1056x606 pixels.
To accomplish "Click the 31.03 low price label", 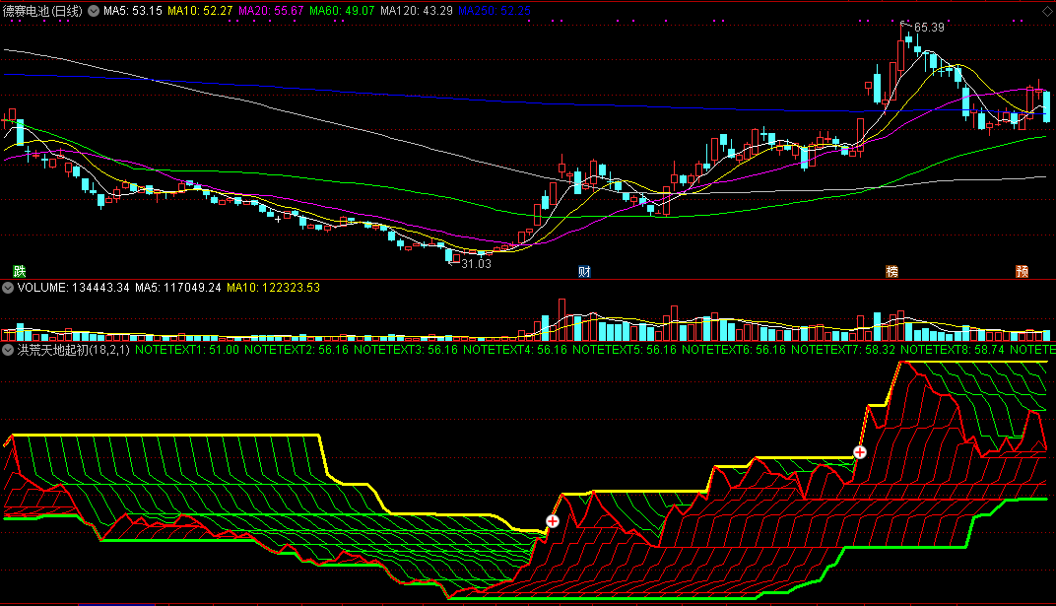I will pos(476,264).
